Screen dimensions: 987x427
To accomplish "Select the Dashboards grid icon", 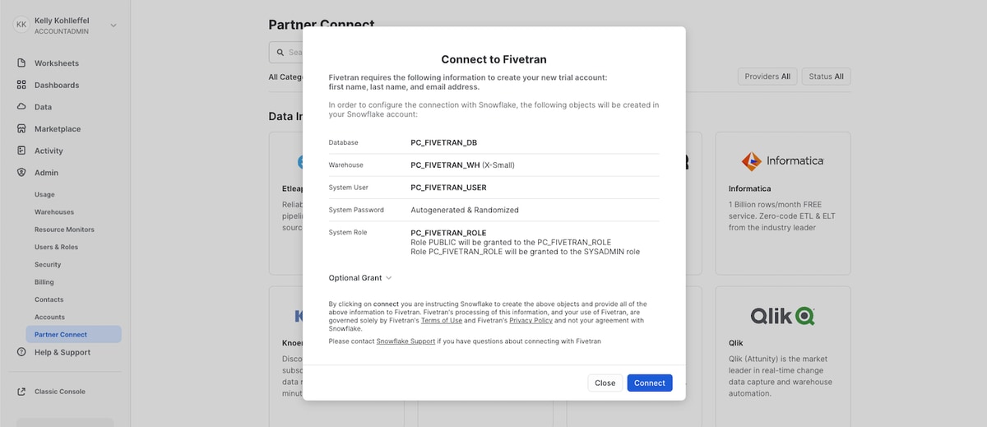I will click(21, 85).
